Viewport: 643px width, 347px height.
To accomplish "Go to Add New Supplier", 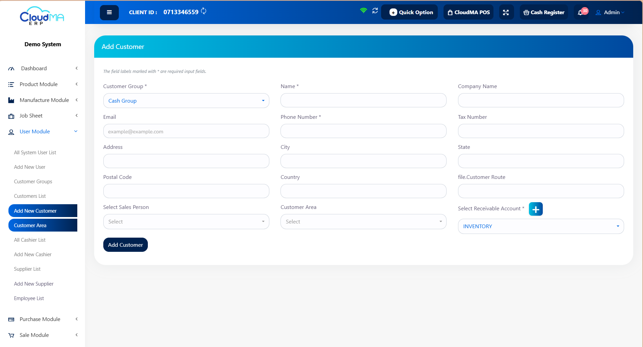I will coord(34,284).
